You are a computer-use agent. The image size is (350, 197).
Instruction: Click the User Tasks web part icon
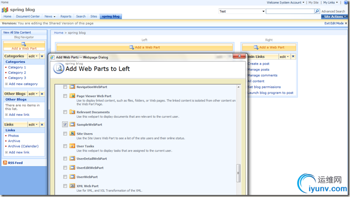(72, 146)
